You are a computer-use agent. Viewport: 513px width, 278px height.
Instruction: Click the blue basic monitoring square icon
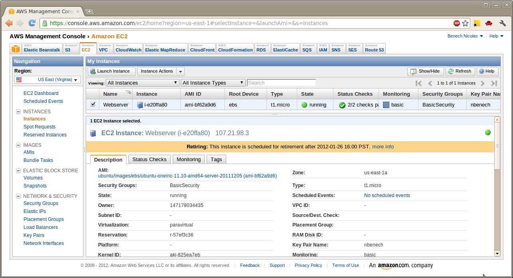click(x=386, y=104)
